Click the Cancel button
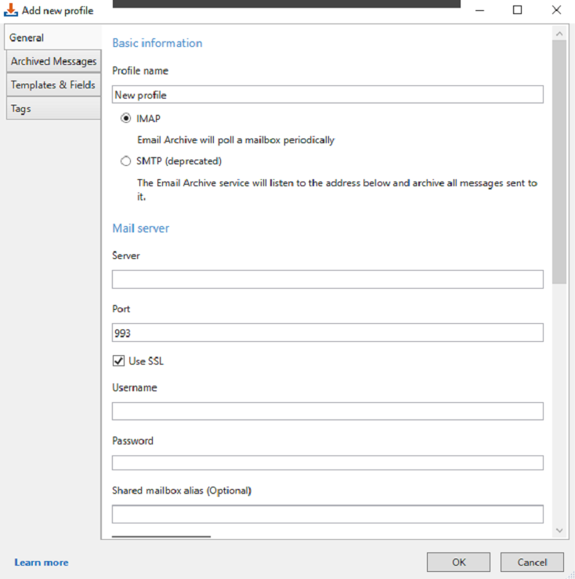Image resolution: width=575 pixels, height=579 pixels. (532, 562)
